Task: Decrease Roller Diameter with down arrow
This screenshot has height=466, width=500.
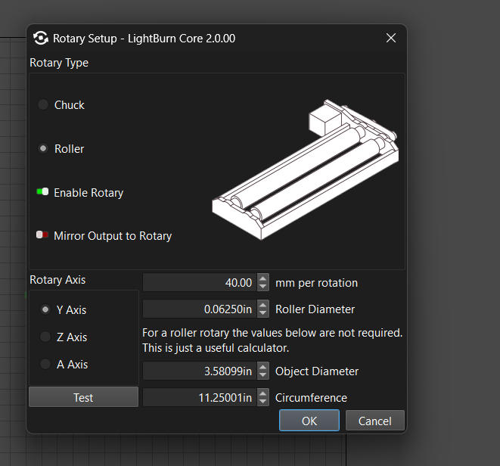Action: click(263, 313)
